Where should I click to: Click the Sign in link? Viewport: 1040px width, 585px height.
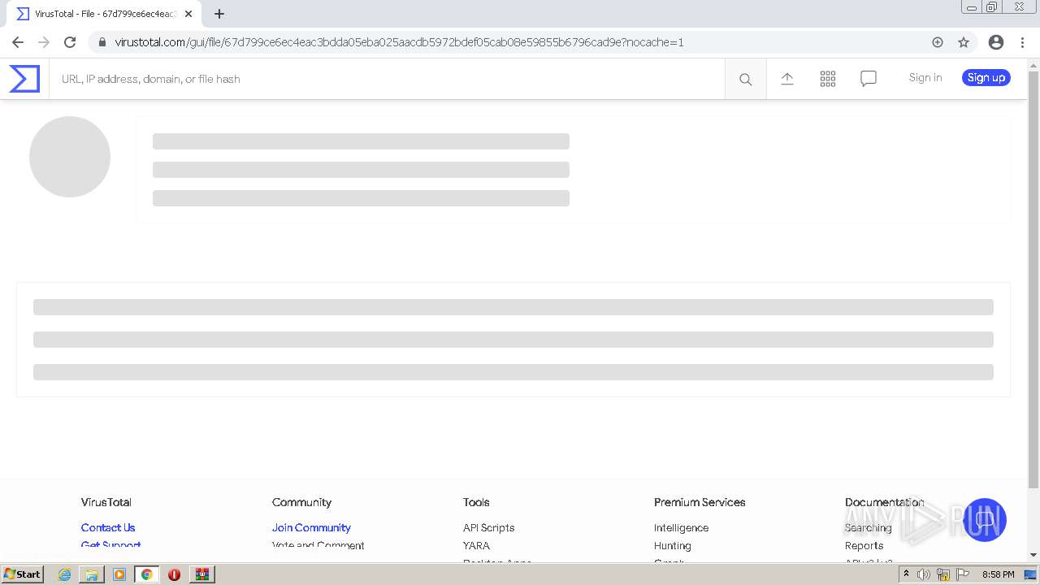pos(925,78)
